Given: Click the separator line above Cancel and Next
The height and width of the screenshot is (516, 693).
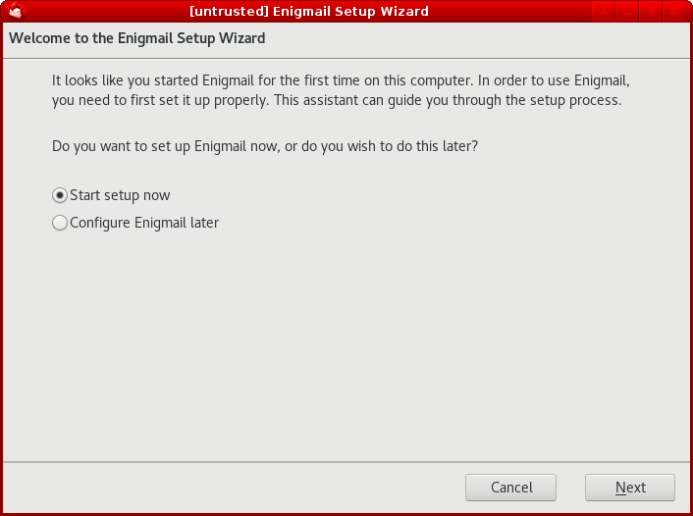Looking at the screenshot, I should pos(346,462).
